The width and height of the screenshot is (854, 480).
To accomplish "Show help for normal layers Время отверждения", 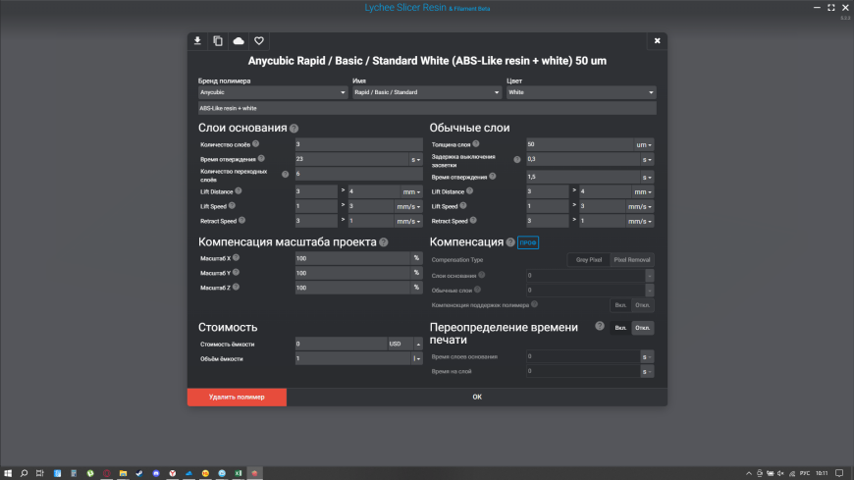I will coord(493,177).
